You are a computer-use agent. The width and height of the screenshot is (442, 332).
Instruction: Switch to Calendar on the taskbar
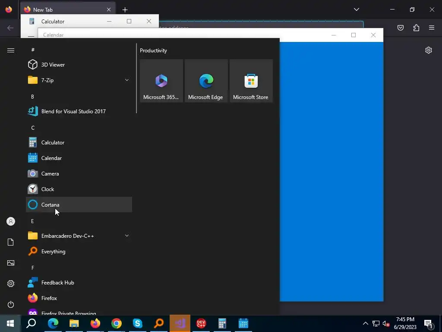coord(243,323)
